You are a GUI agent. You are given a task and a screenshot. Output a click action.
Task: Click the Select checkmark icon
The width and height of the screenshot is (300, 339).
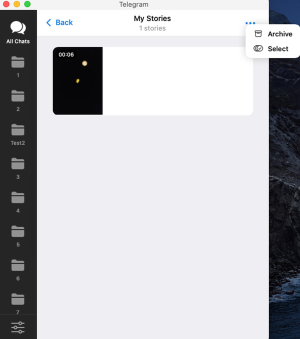258,48
